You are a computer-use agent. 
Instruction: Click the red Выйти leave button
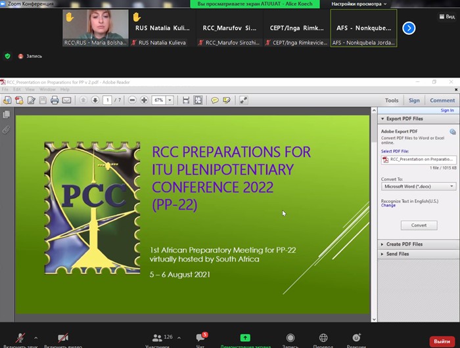442,341
